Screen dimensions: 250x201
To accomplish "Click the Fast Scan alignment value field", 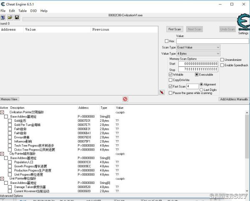I will (x=192, y=86).
